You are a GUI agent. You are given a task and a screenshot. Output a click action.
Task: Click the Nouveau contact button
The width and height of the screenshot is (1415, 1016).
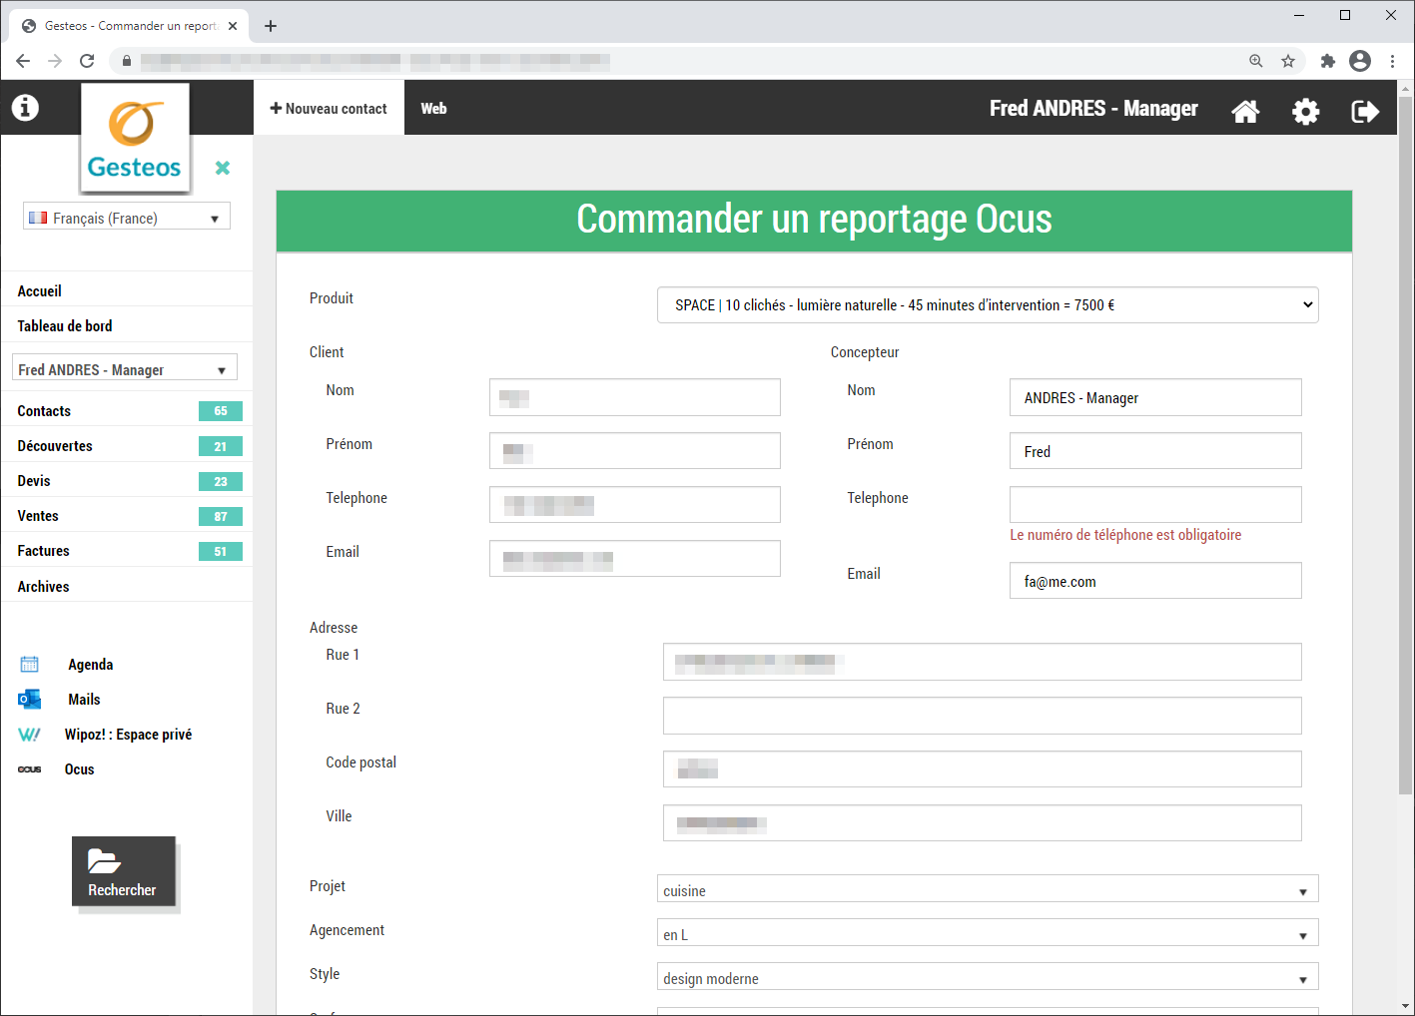(x=329, y=109)
